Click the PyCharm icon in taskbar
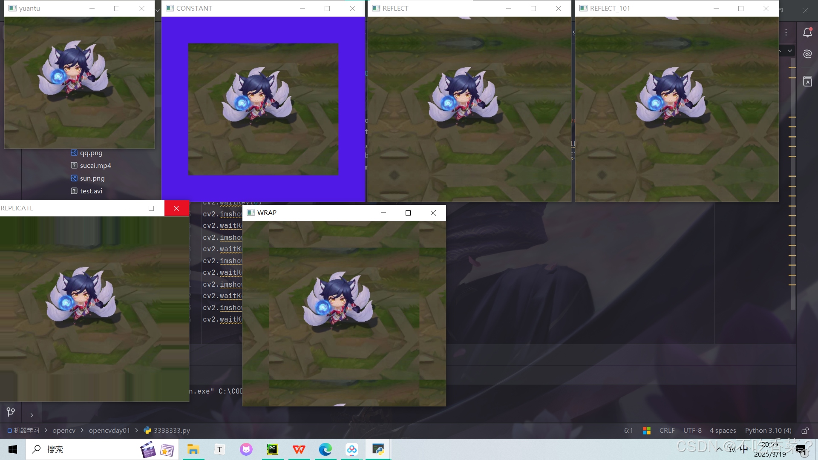Screen dimensions: 818x460 click(273, 449)
